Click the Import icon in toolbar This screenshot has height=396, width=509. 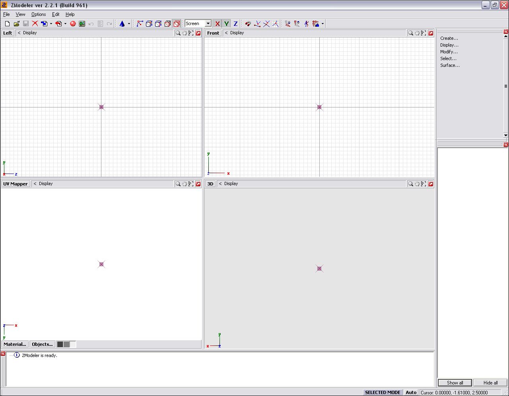tap(44, 23)
